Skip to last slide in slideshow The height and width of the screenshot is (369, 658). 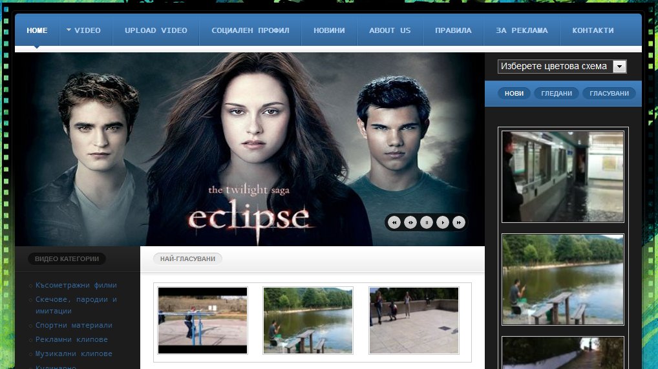pyautogui.click(x=459, y=222)
